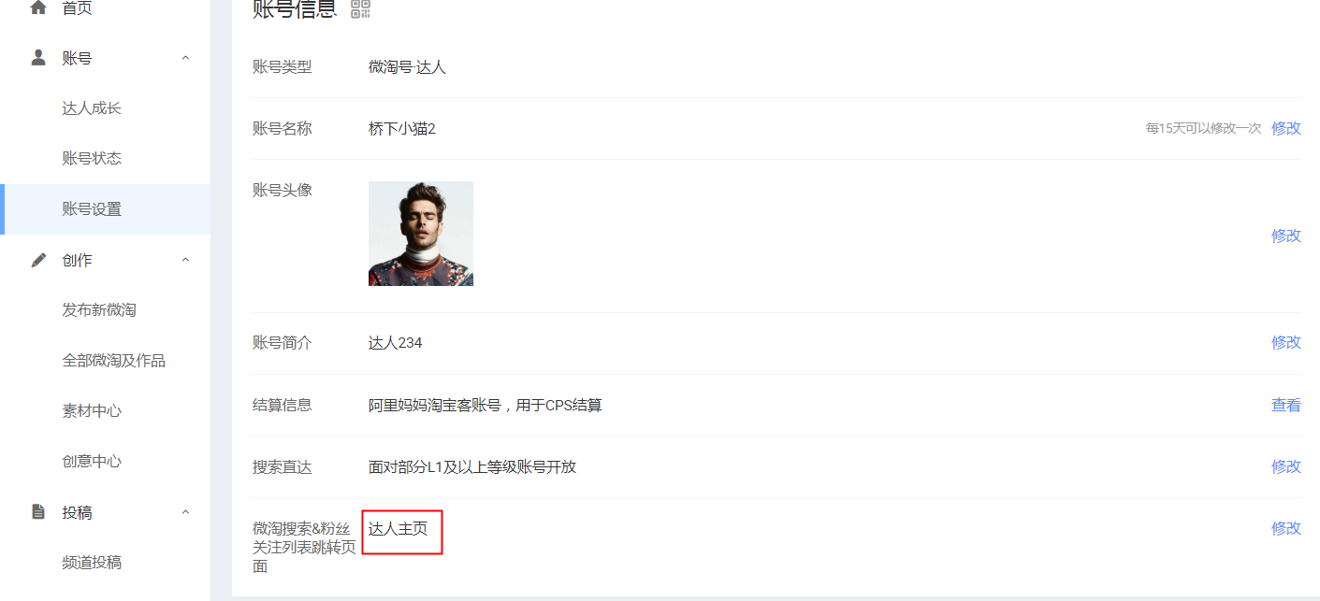Screen dimensions: 1320x601
Task: Click 查看 for 结算信息
Action: click(x=1286, y=406)
